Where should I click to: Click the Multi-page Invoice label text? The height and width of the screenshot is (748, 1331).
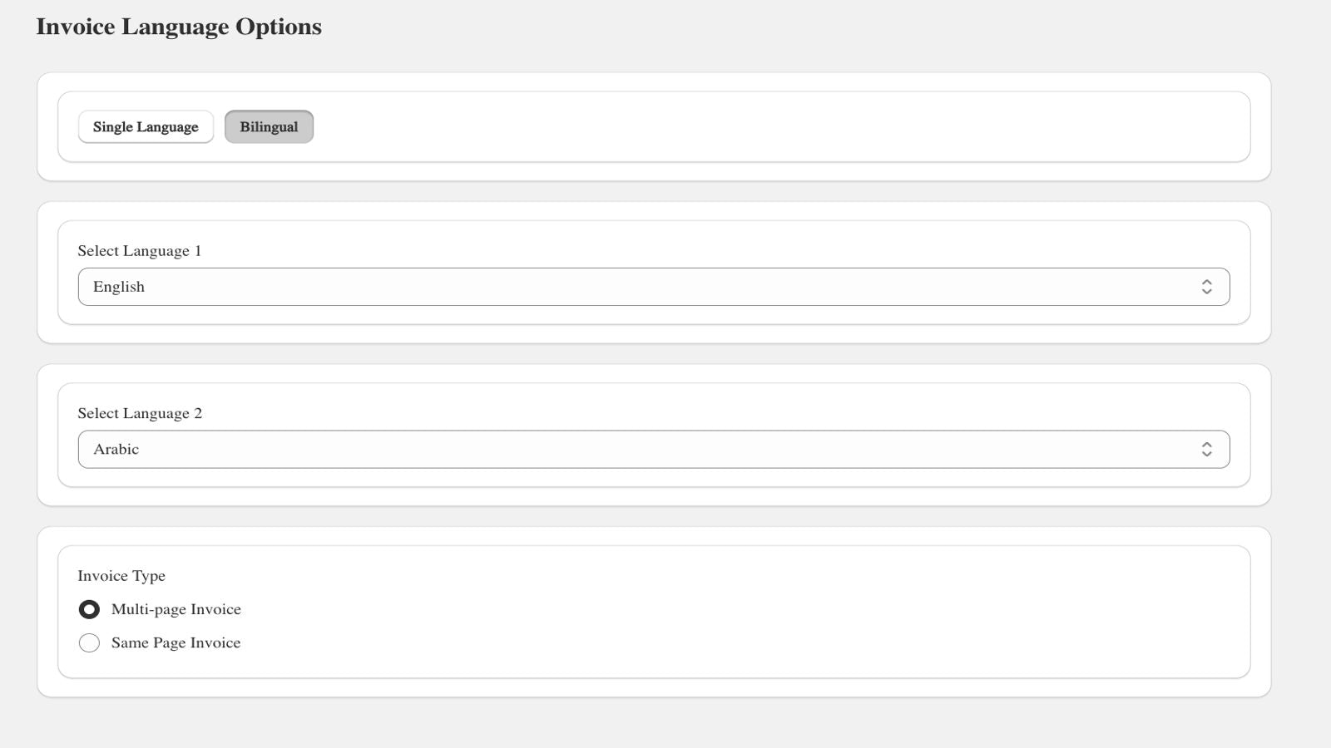click(x=176, y=609)
